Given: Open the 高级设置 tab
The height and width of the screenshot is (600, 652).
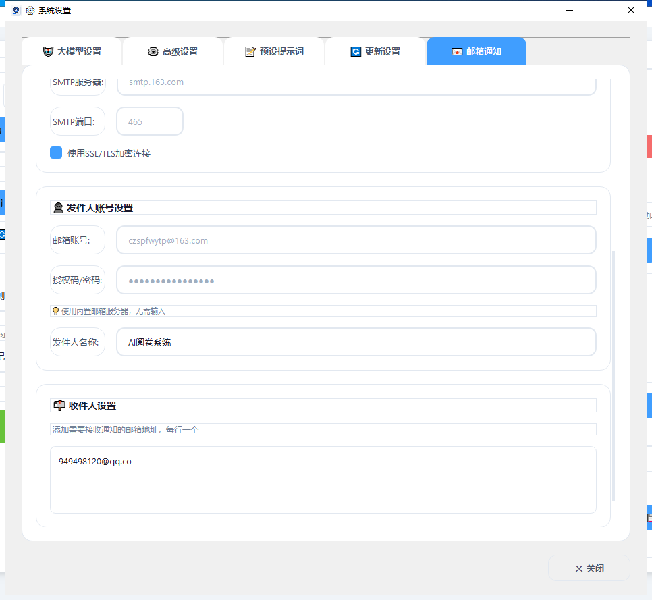Looking at the screenshot, I should pos(173,51).
